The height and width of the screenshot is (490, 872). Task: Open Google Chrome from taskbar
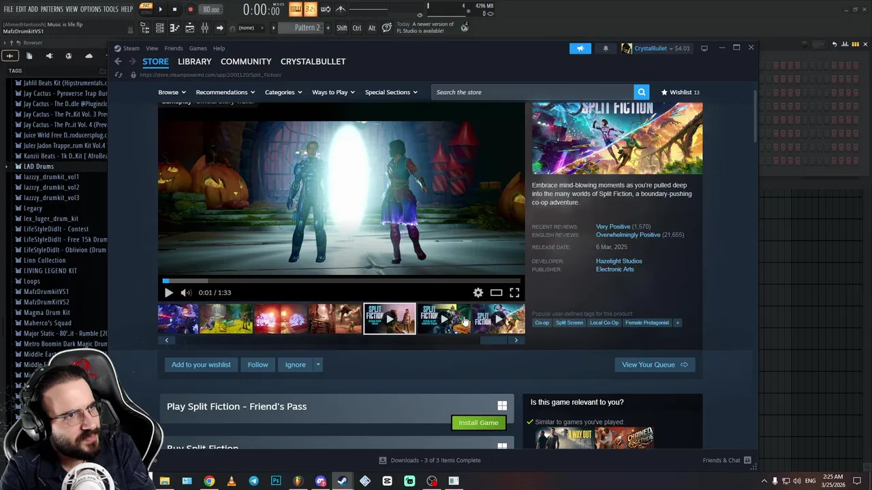(x=209, y=481)
